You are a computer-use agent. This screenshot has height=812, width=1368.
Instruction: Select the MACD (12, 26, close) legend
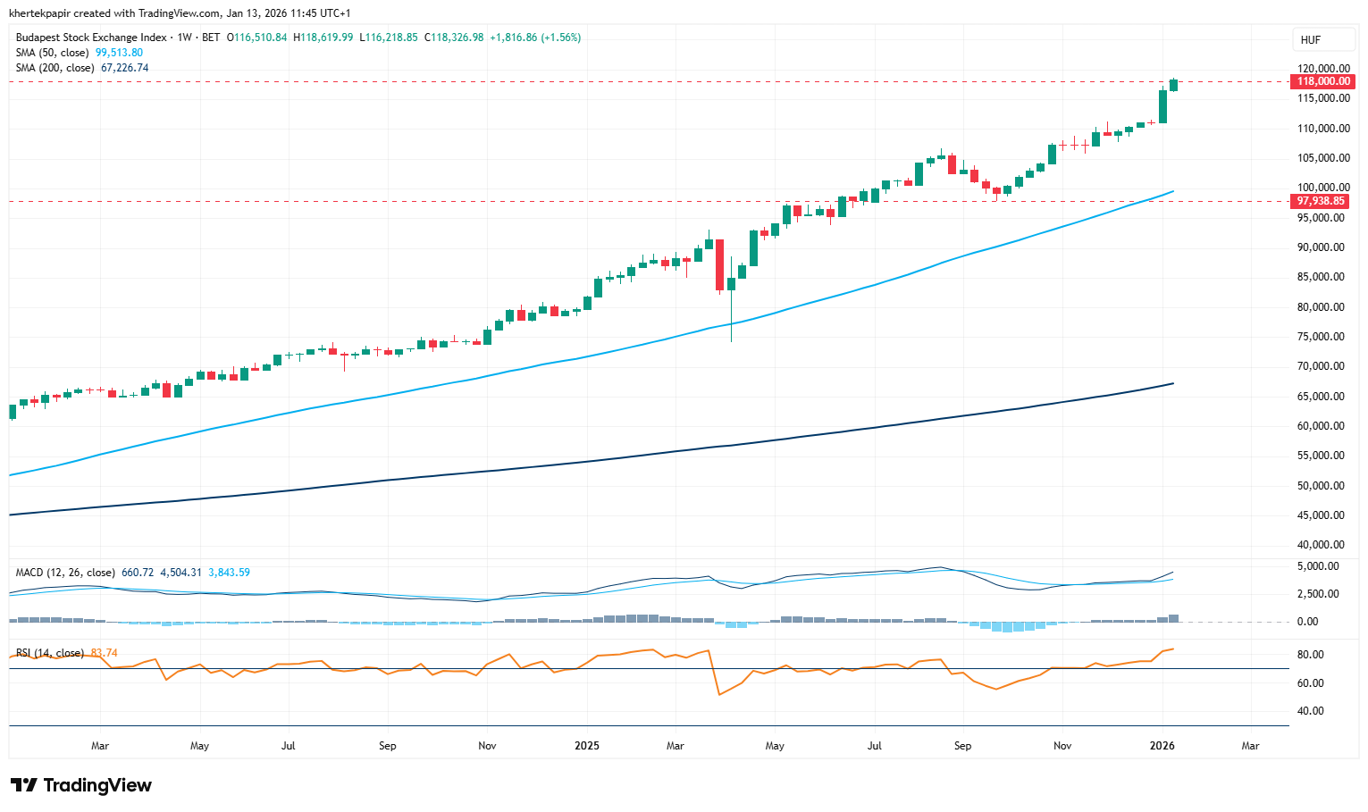coord(64,573)
